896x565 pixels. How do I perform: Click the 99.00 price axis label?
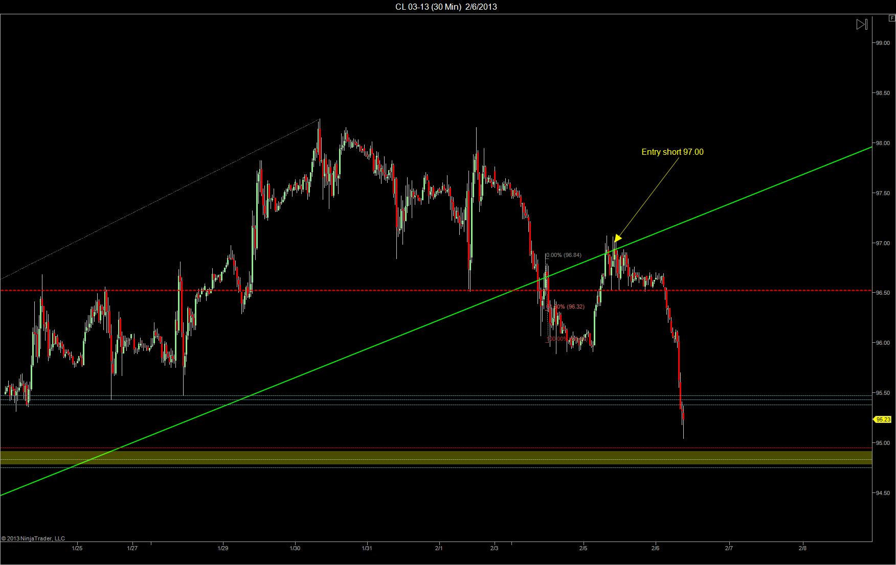click(x=883, y=43)
